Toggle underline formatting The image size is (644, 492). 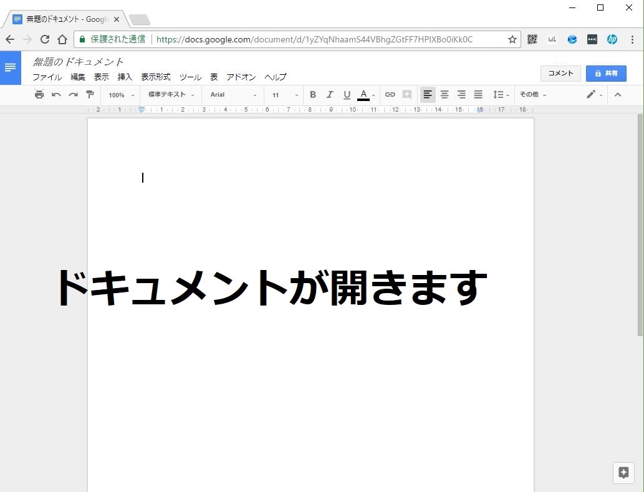click(x=347, y=95)
